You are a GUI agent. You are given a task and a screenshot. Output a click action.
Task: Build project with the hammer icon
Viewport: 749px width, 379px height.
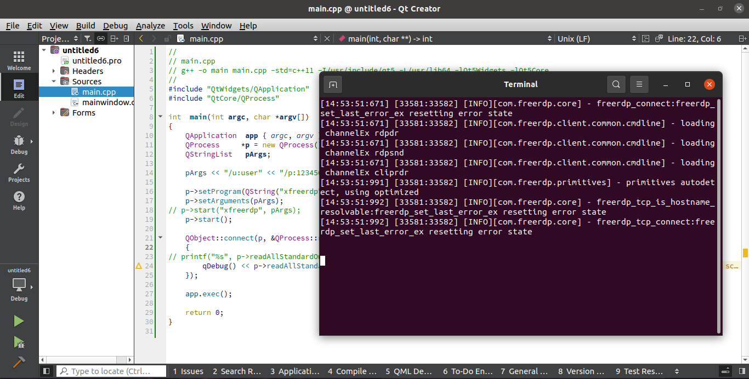19,362
